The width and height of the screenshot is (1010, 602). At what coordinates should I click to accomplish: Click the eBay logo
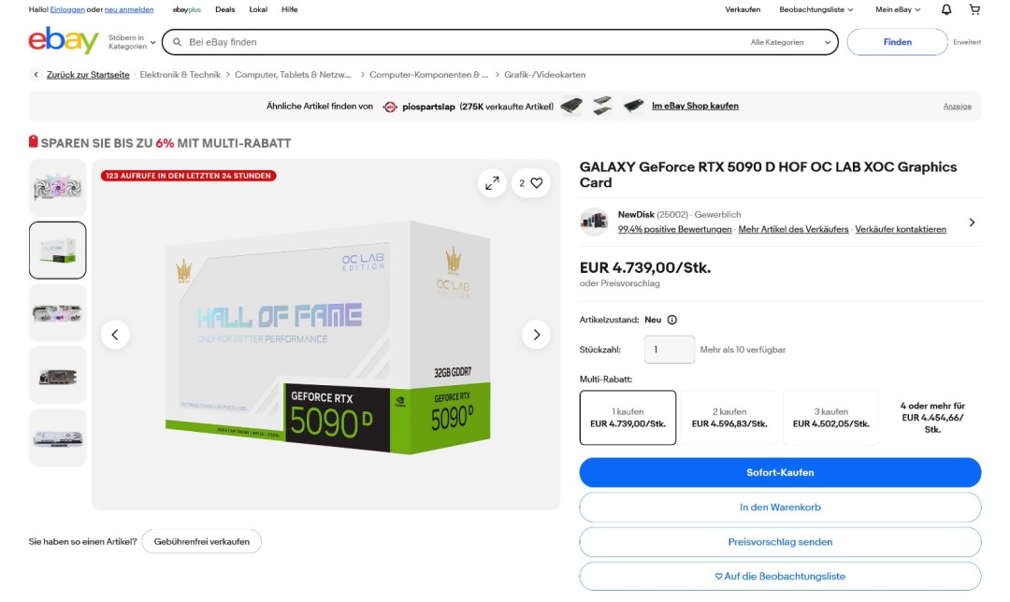[64, 41]
